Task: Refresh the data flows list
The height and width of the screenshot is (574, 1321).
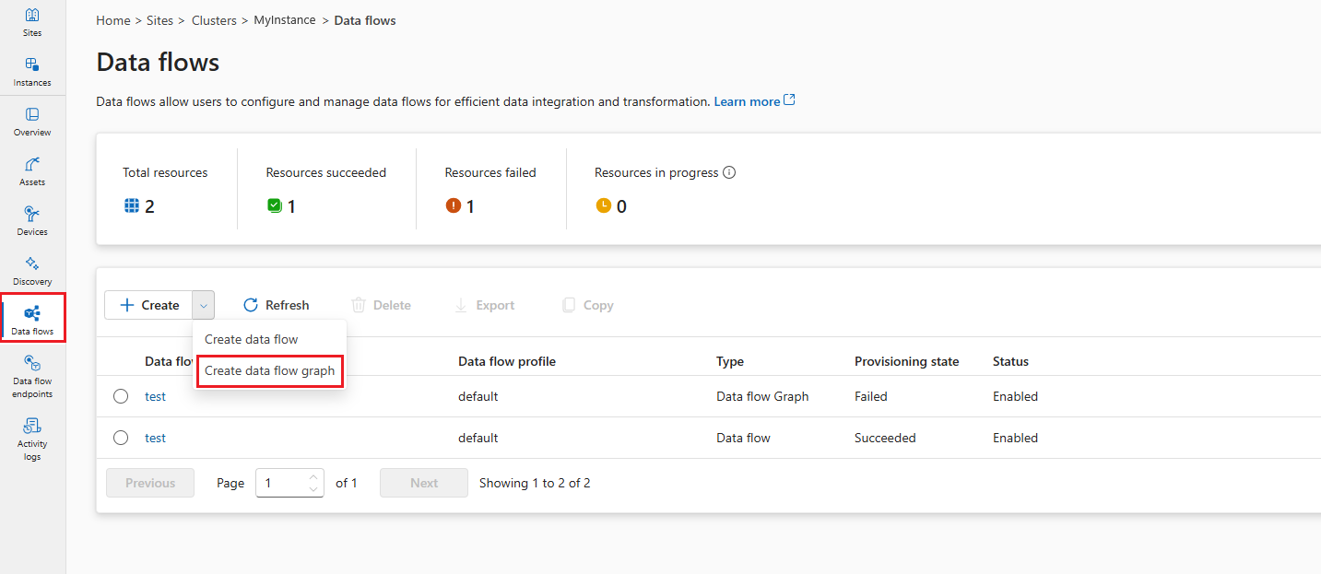Action: tap(276, 304)
